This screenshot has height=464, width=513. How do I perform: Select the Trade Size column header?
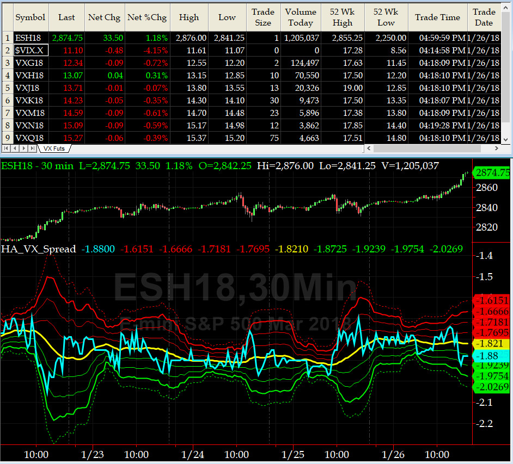pos(264,17)
